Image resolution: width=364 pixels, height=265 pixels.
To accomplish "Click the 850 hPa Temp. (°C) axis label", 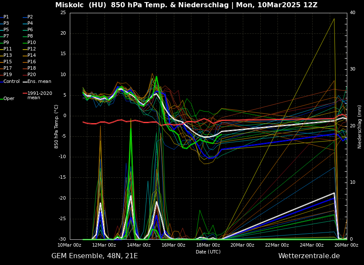I will coord(57,127).
